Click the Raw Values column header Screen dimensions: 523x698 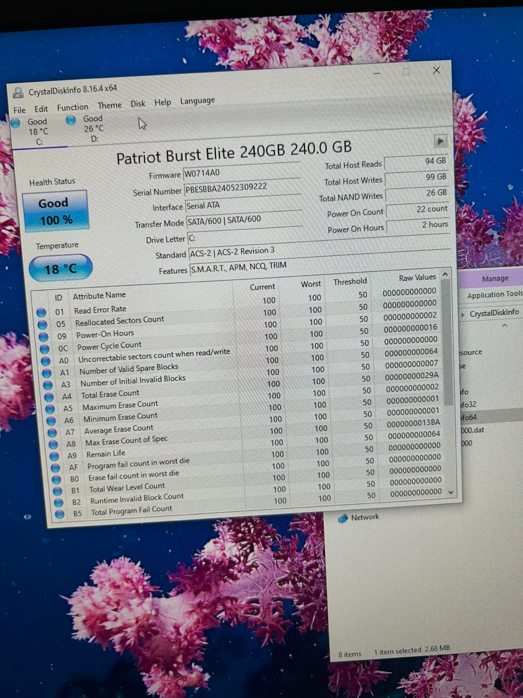[417, 277]
